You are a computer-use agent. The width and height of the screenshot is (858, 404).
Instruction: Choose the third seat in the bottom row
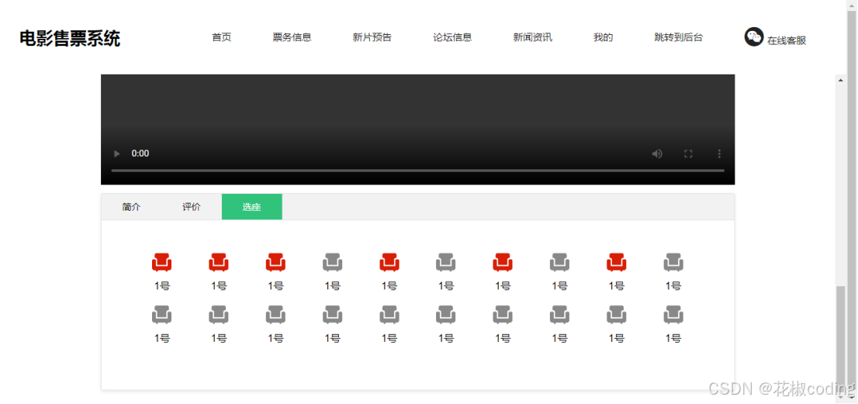(x=275, y=314)
